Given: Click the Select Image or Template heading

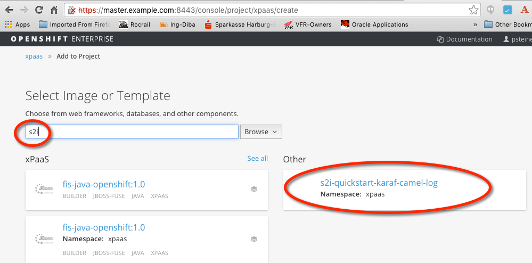Looking at the screenshot, I should [x=97, y=96].
